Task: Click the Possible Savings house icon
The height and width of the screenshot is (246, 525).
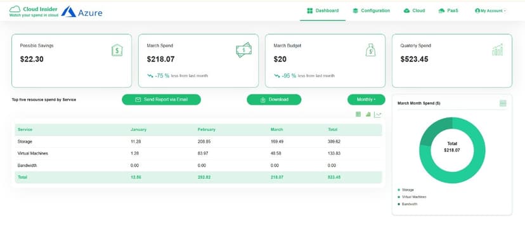Action: 117,50
